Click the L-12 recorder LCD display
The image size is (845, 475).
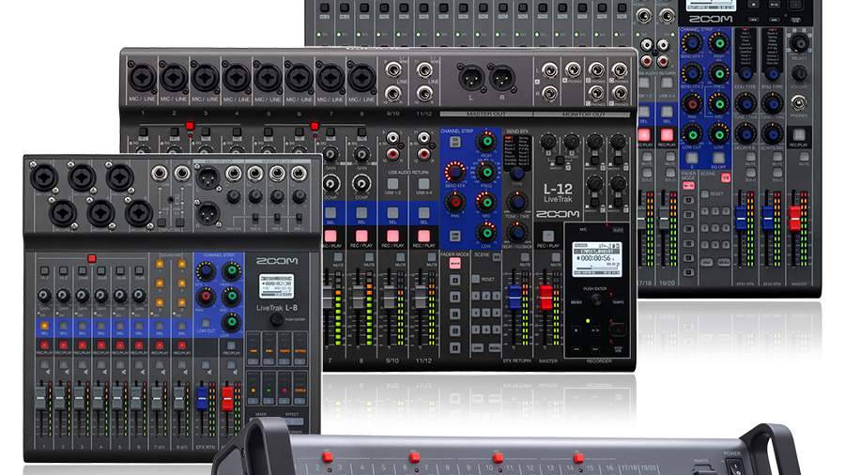click(x=597, y=259)
